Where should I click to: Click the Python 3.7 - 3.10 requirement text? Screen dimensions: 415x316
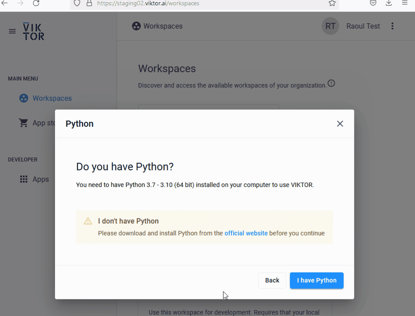195,185
